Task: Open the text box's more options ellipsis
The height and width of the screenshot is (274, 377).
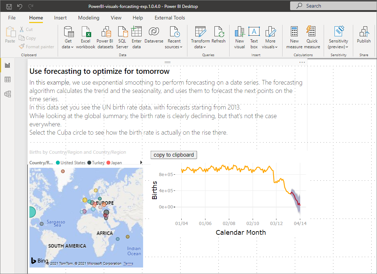Action: point(302,62)
